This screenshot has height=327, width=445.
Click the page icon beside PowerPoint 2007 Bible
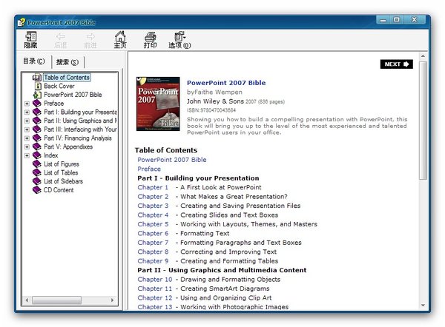coord(37,95)
